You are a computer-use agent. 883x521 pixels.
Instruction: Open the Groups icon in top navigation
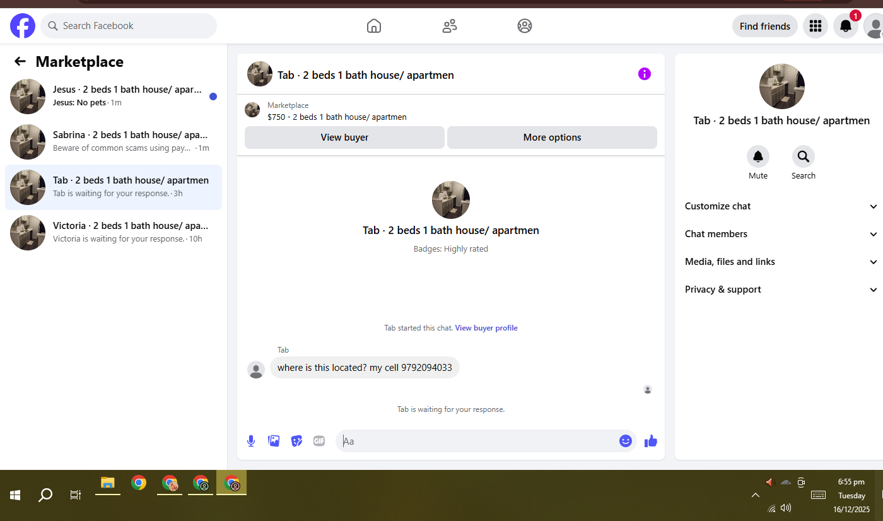(x=525, y=26)
